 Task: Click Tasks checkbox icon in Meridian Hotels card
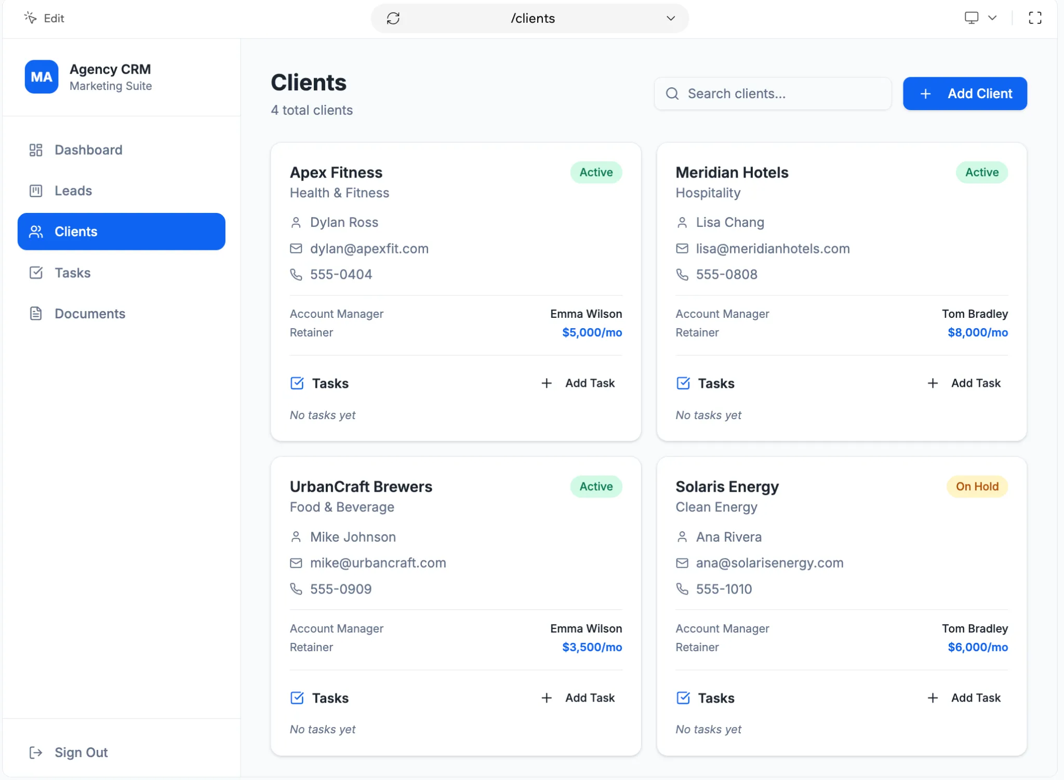pos(683,383)
